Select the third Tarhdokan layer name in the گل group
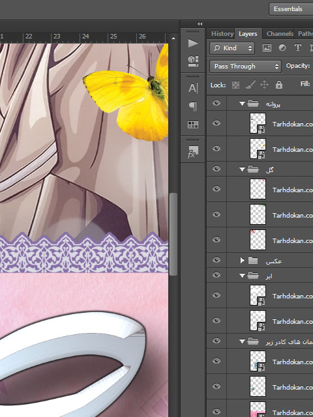This screenshot has height=417, width=313. point(293,240)
